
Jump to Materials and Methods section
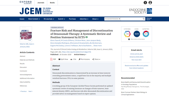coord(27,60)
